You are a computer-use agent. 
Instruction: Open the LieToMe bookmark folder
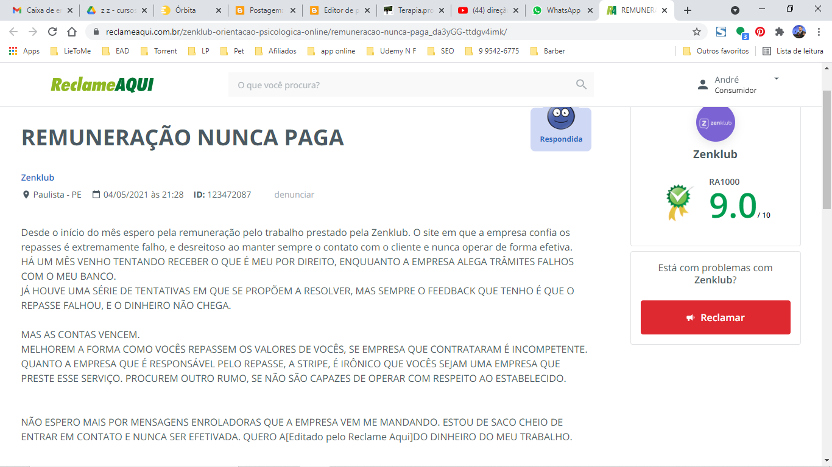[x=70, y=51]
